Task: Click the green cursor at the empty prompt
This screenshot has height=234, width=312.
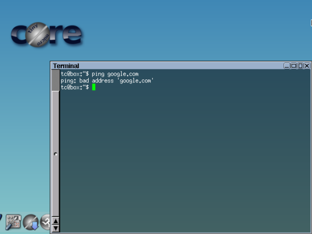Action: pyautogui.click(x=94, y=87)
